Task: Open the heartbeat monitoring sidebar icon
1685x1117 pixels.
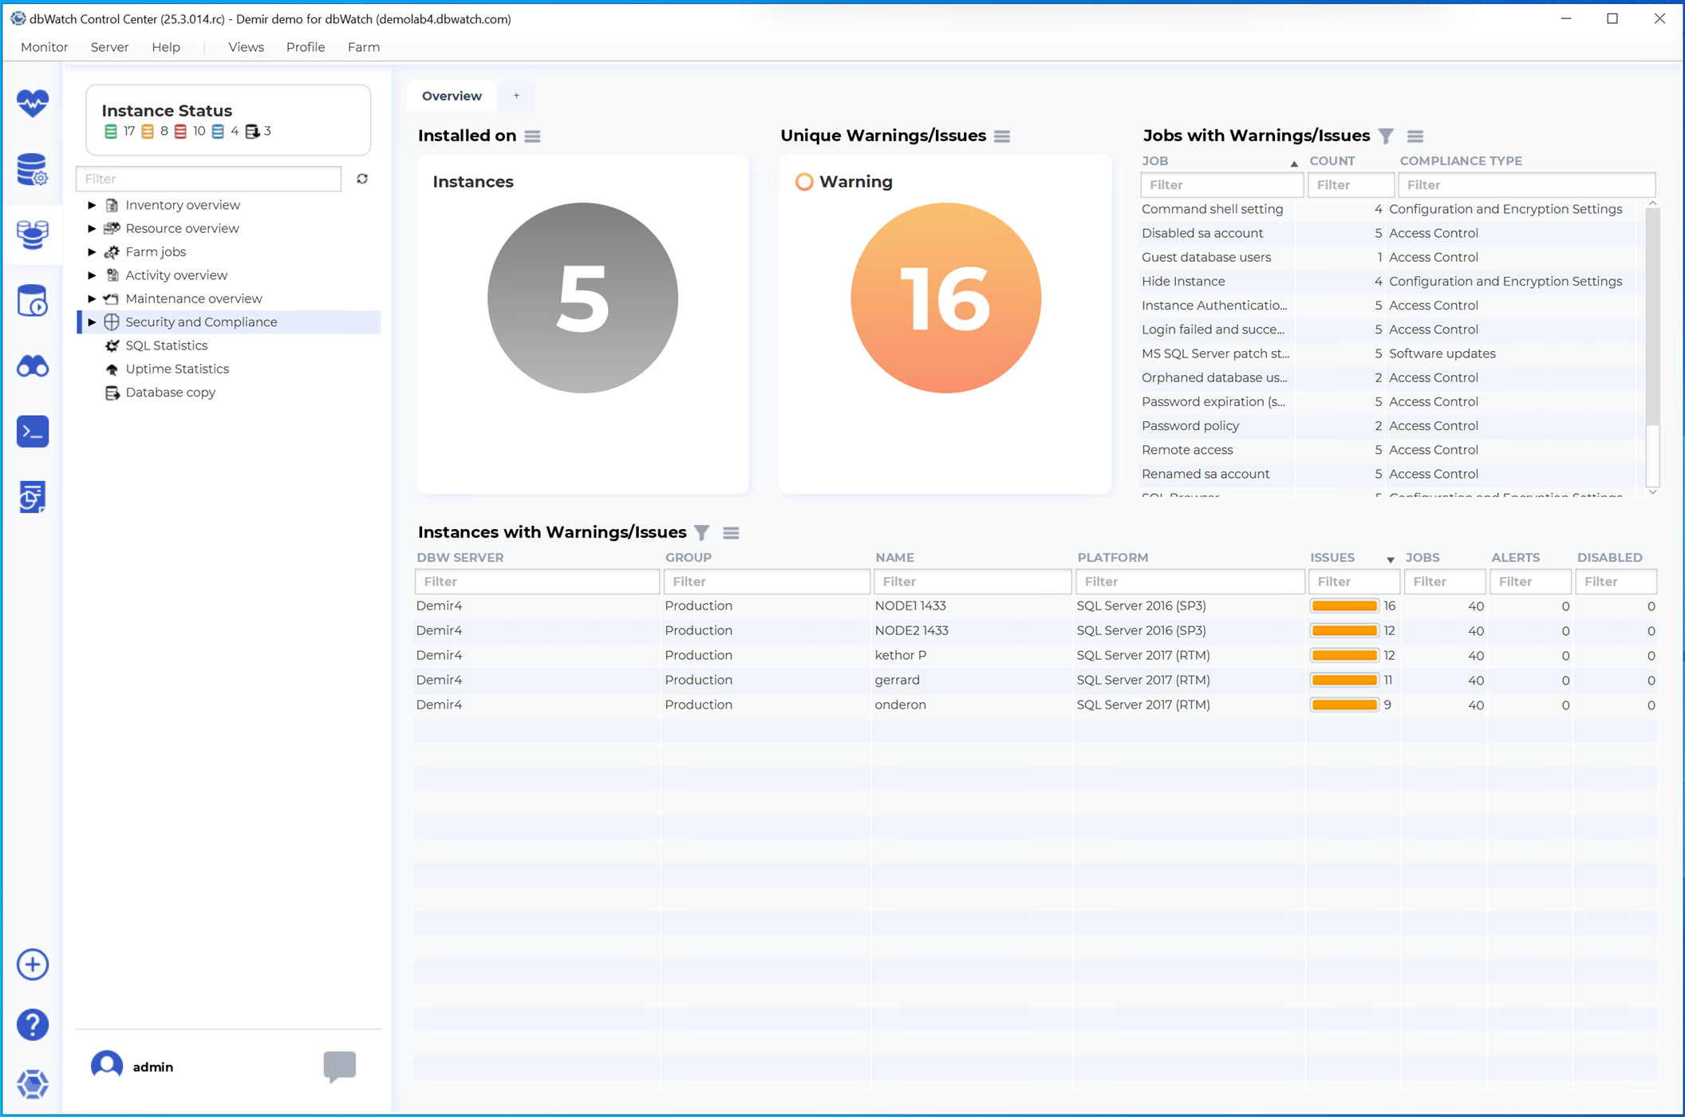Action: 33,103
